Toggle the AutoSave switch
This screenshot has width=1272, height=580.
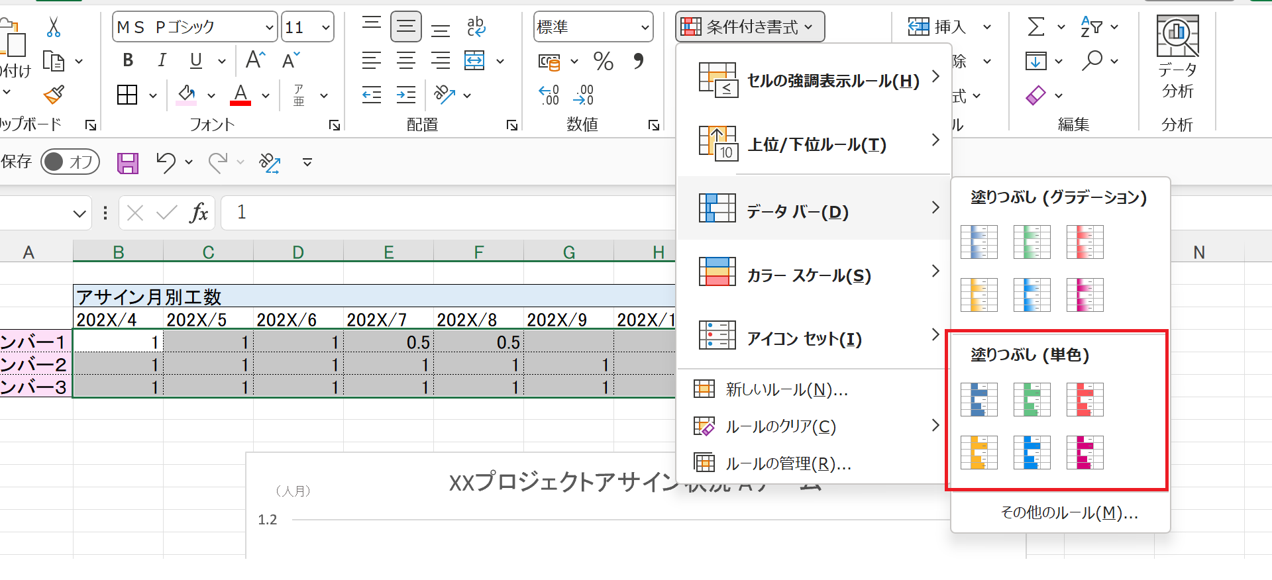70,162
